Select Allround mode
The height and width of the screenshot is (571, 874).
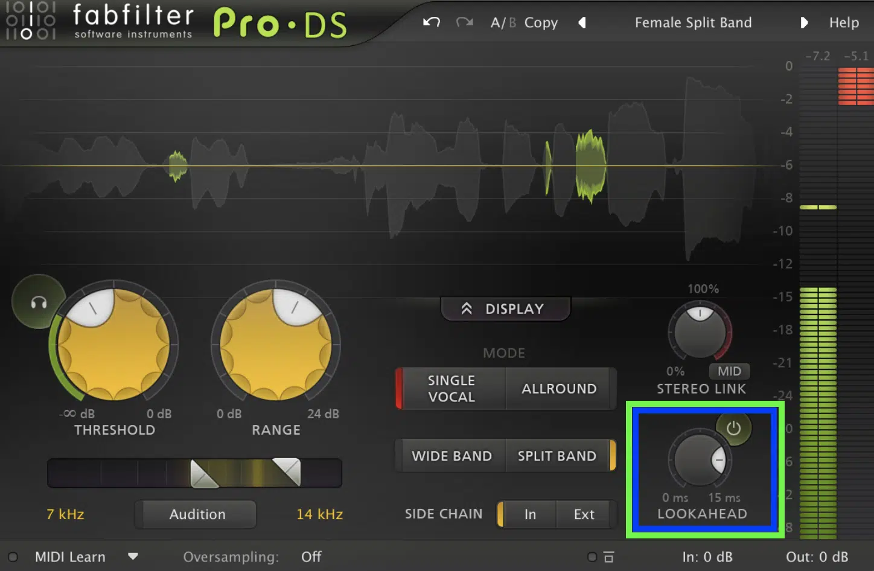[560, 389]
